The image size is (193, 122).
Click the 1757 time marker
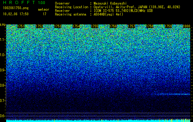point(131,26)
